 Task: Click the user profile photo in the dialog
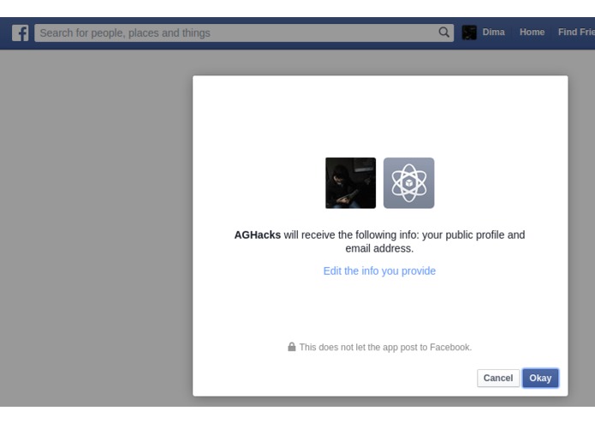(351, 183)
